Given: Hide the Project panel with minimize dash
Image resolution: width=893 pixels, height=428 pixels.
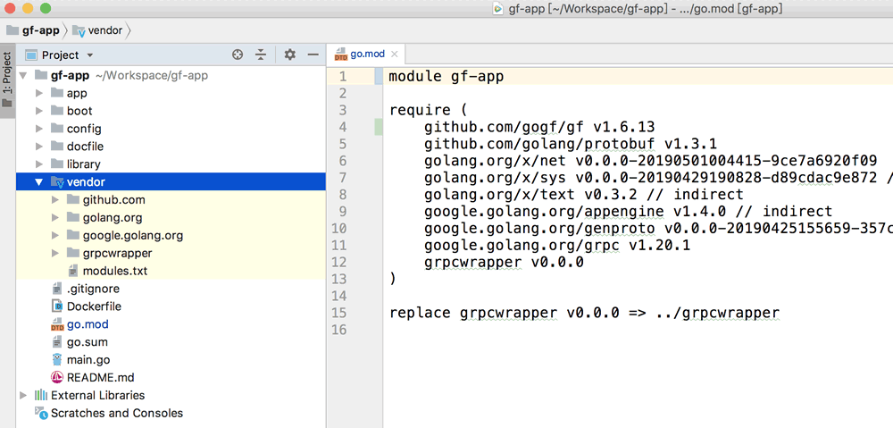Looking at the screenshot, I should pos(313,55).
